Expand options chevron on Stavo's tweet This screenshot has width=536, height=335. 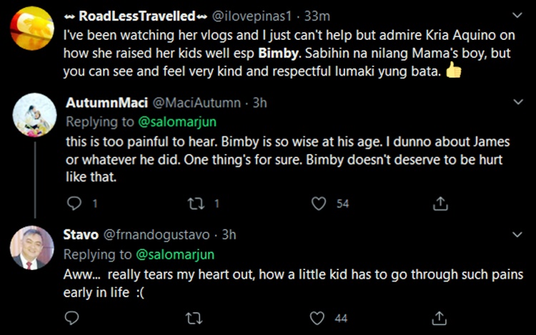[x=517, y=234]
